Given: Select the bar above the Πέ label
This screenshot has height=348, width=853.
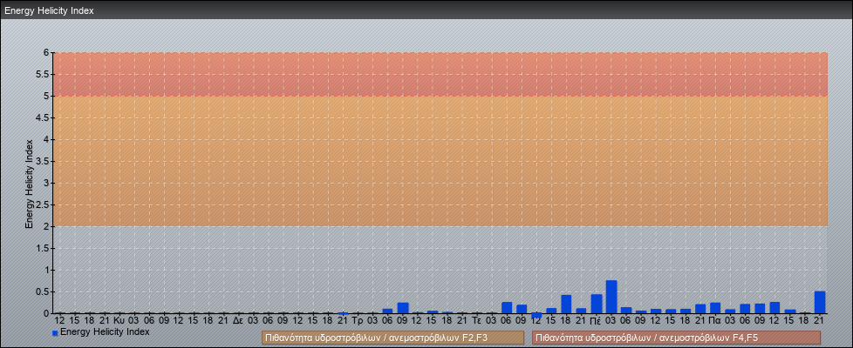Looking at the screenshot, I should coord(597,304).
